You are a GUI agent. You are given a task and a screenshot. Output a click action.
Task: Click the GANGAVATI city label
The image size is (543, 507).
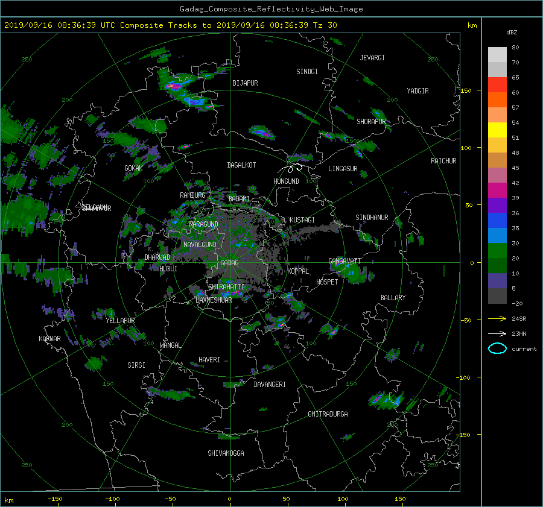(345, 261)
